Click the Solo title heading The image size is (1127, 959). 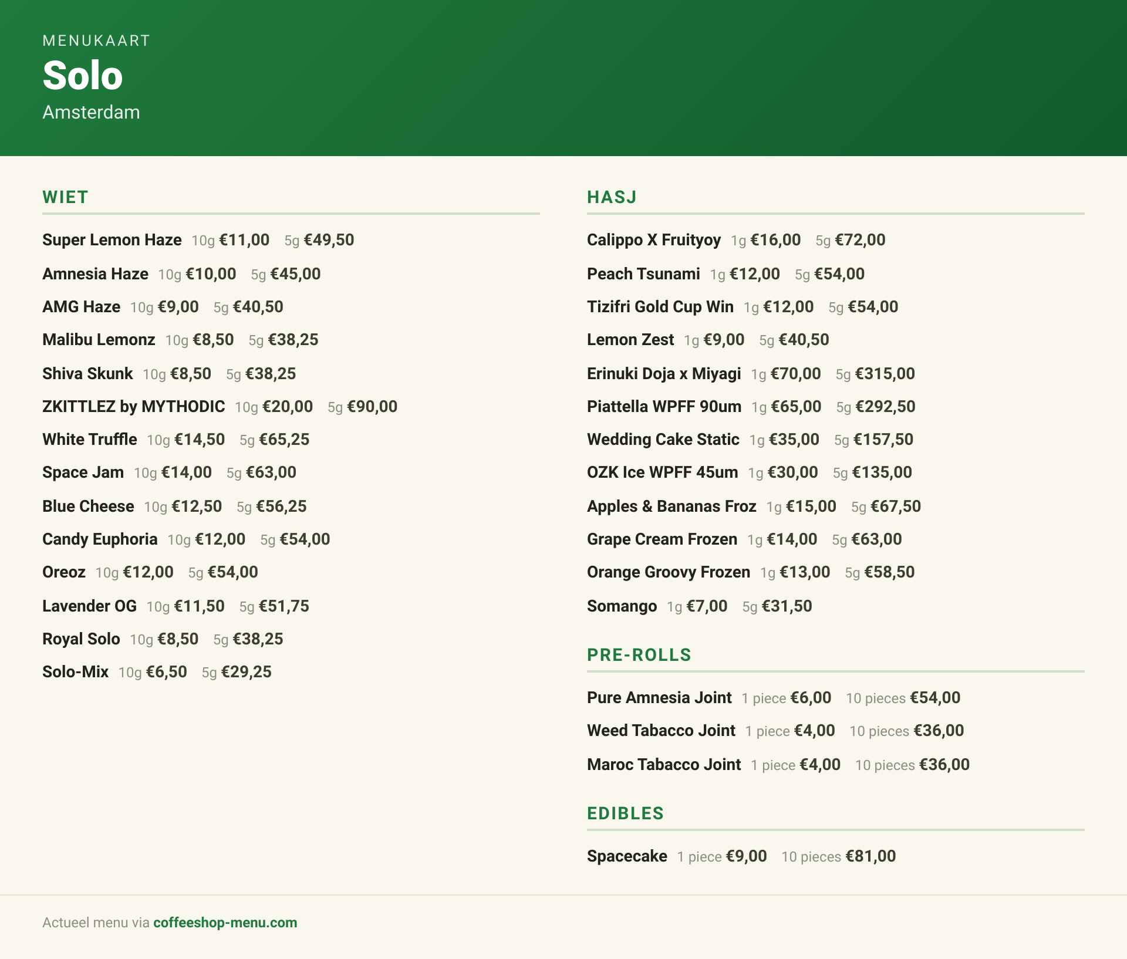tap(83, 76)
